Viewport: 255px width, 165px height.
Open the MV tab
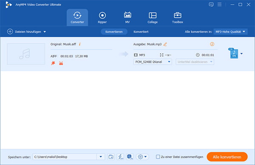[127, 17]
